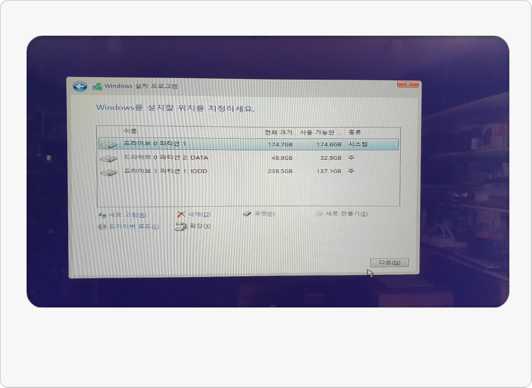Extend the partition via 확장(X)
The width and height of the screenshot is (532, 388).
point(200,226)
